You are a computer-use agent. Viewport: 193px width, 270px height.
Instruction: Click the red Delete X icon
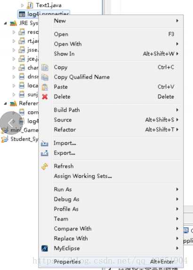click(45, 97)
